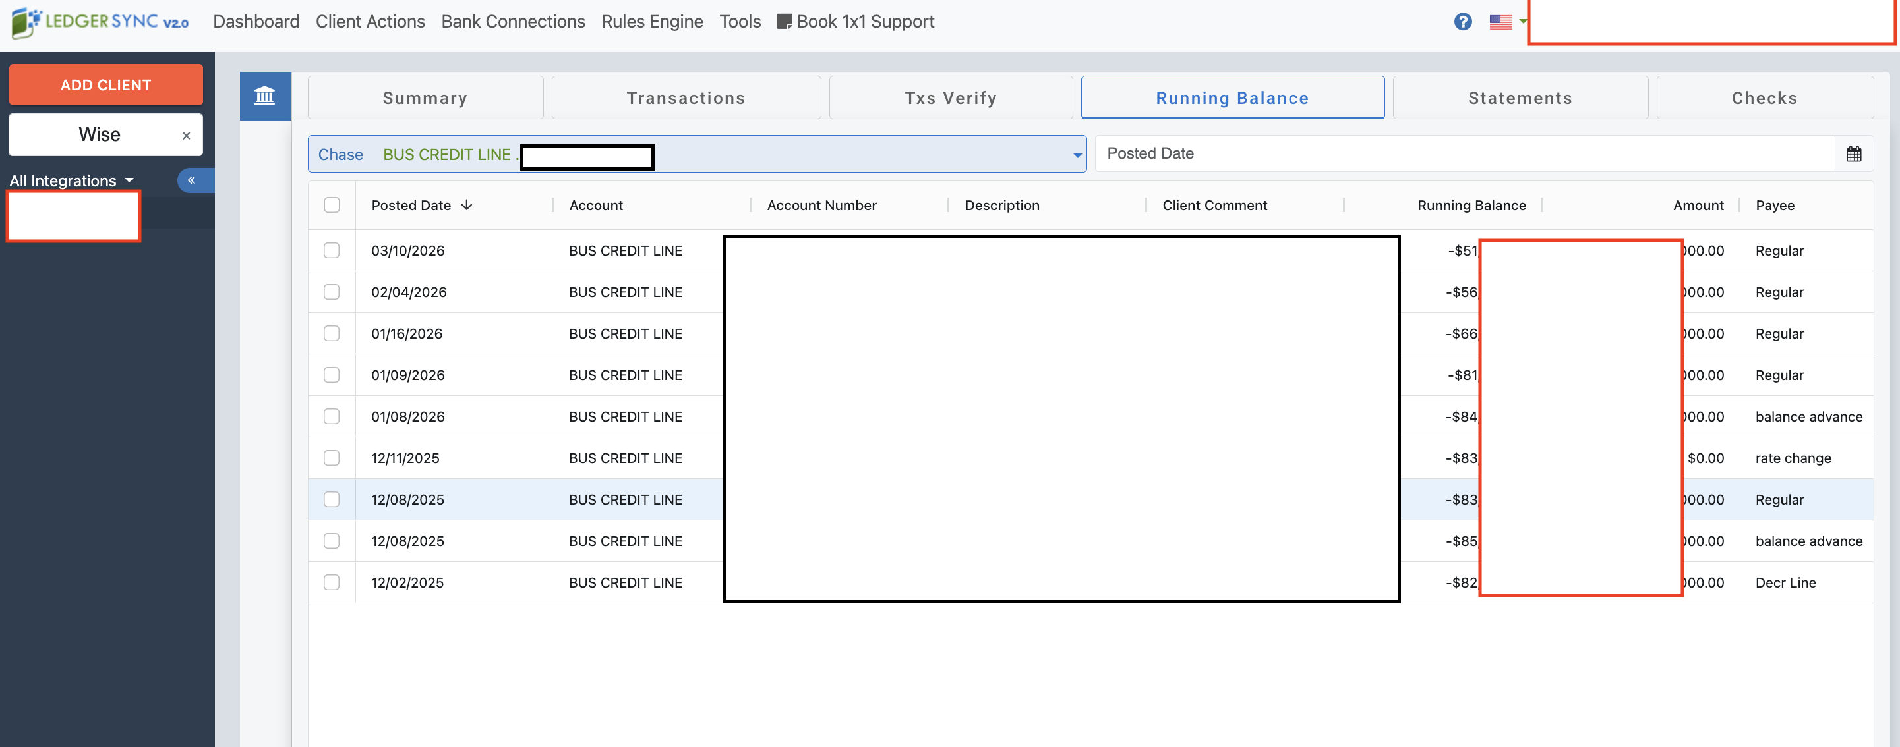The width and height of the screenshot is (1900, 747).
Task: Switch to the Transactions tab
Action: [685, 98]
